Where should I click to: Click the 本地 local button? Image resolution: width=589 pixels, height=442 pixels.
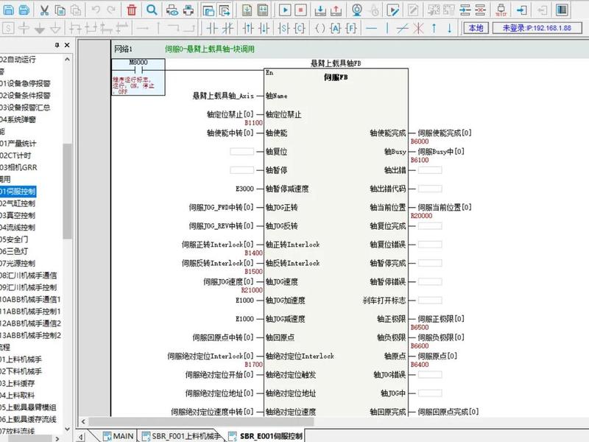(476, 28)
